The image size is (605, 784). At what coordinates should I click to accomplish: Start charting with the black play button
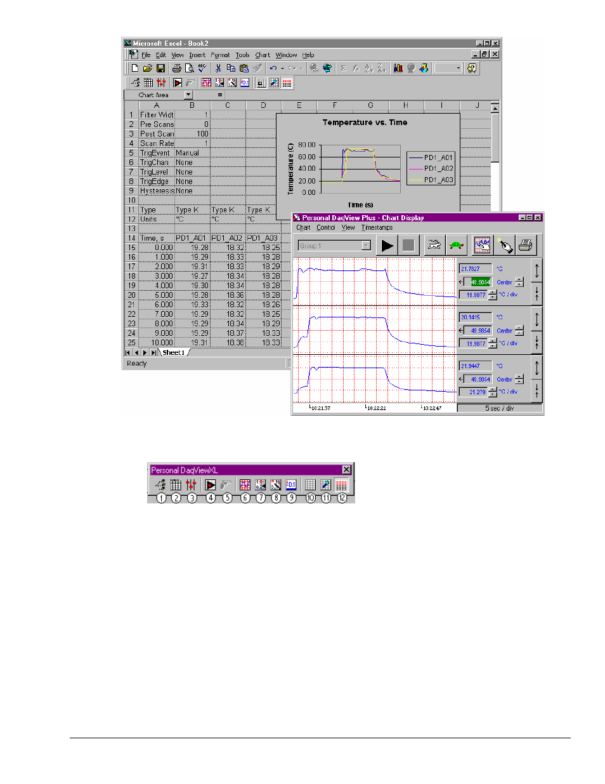pos(387,245)
